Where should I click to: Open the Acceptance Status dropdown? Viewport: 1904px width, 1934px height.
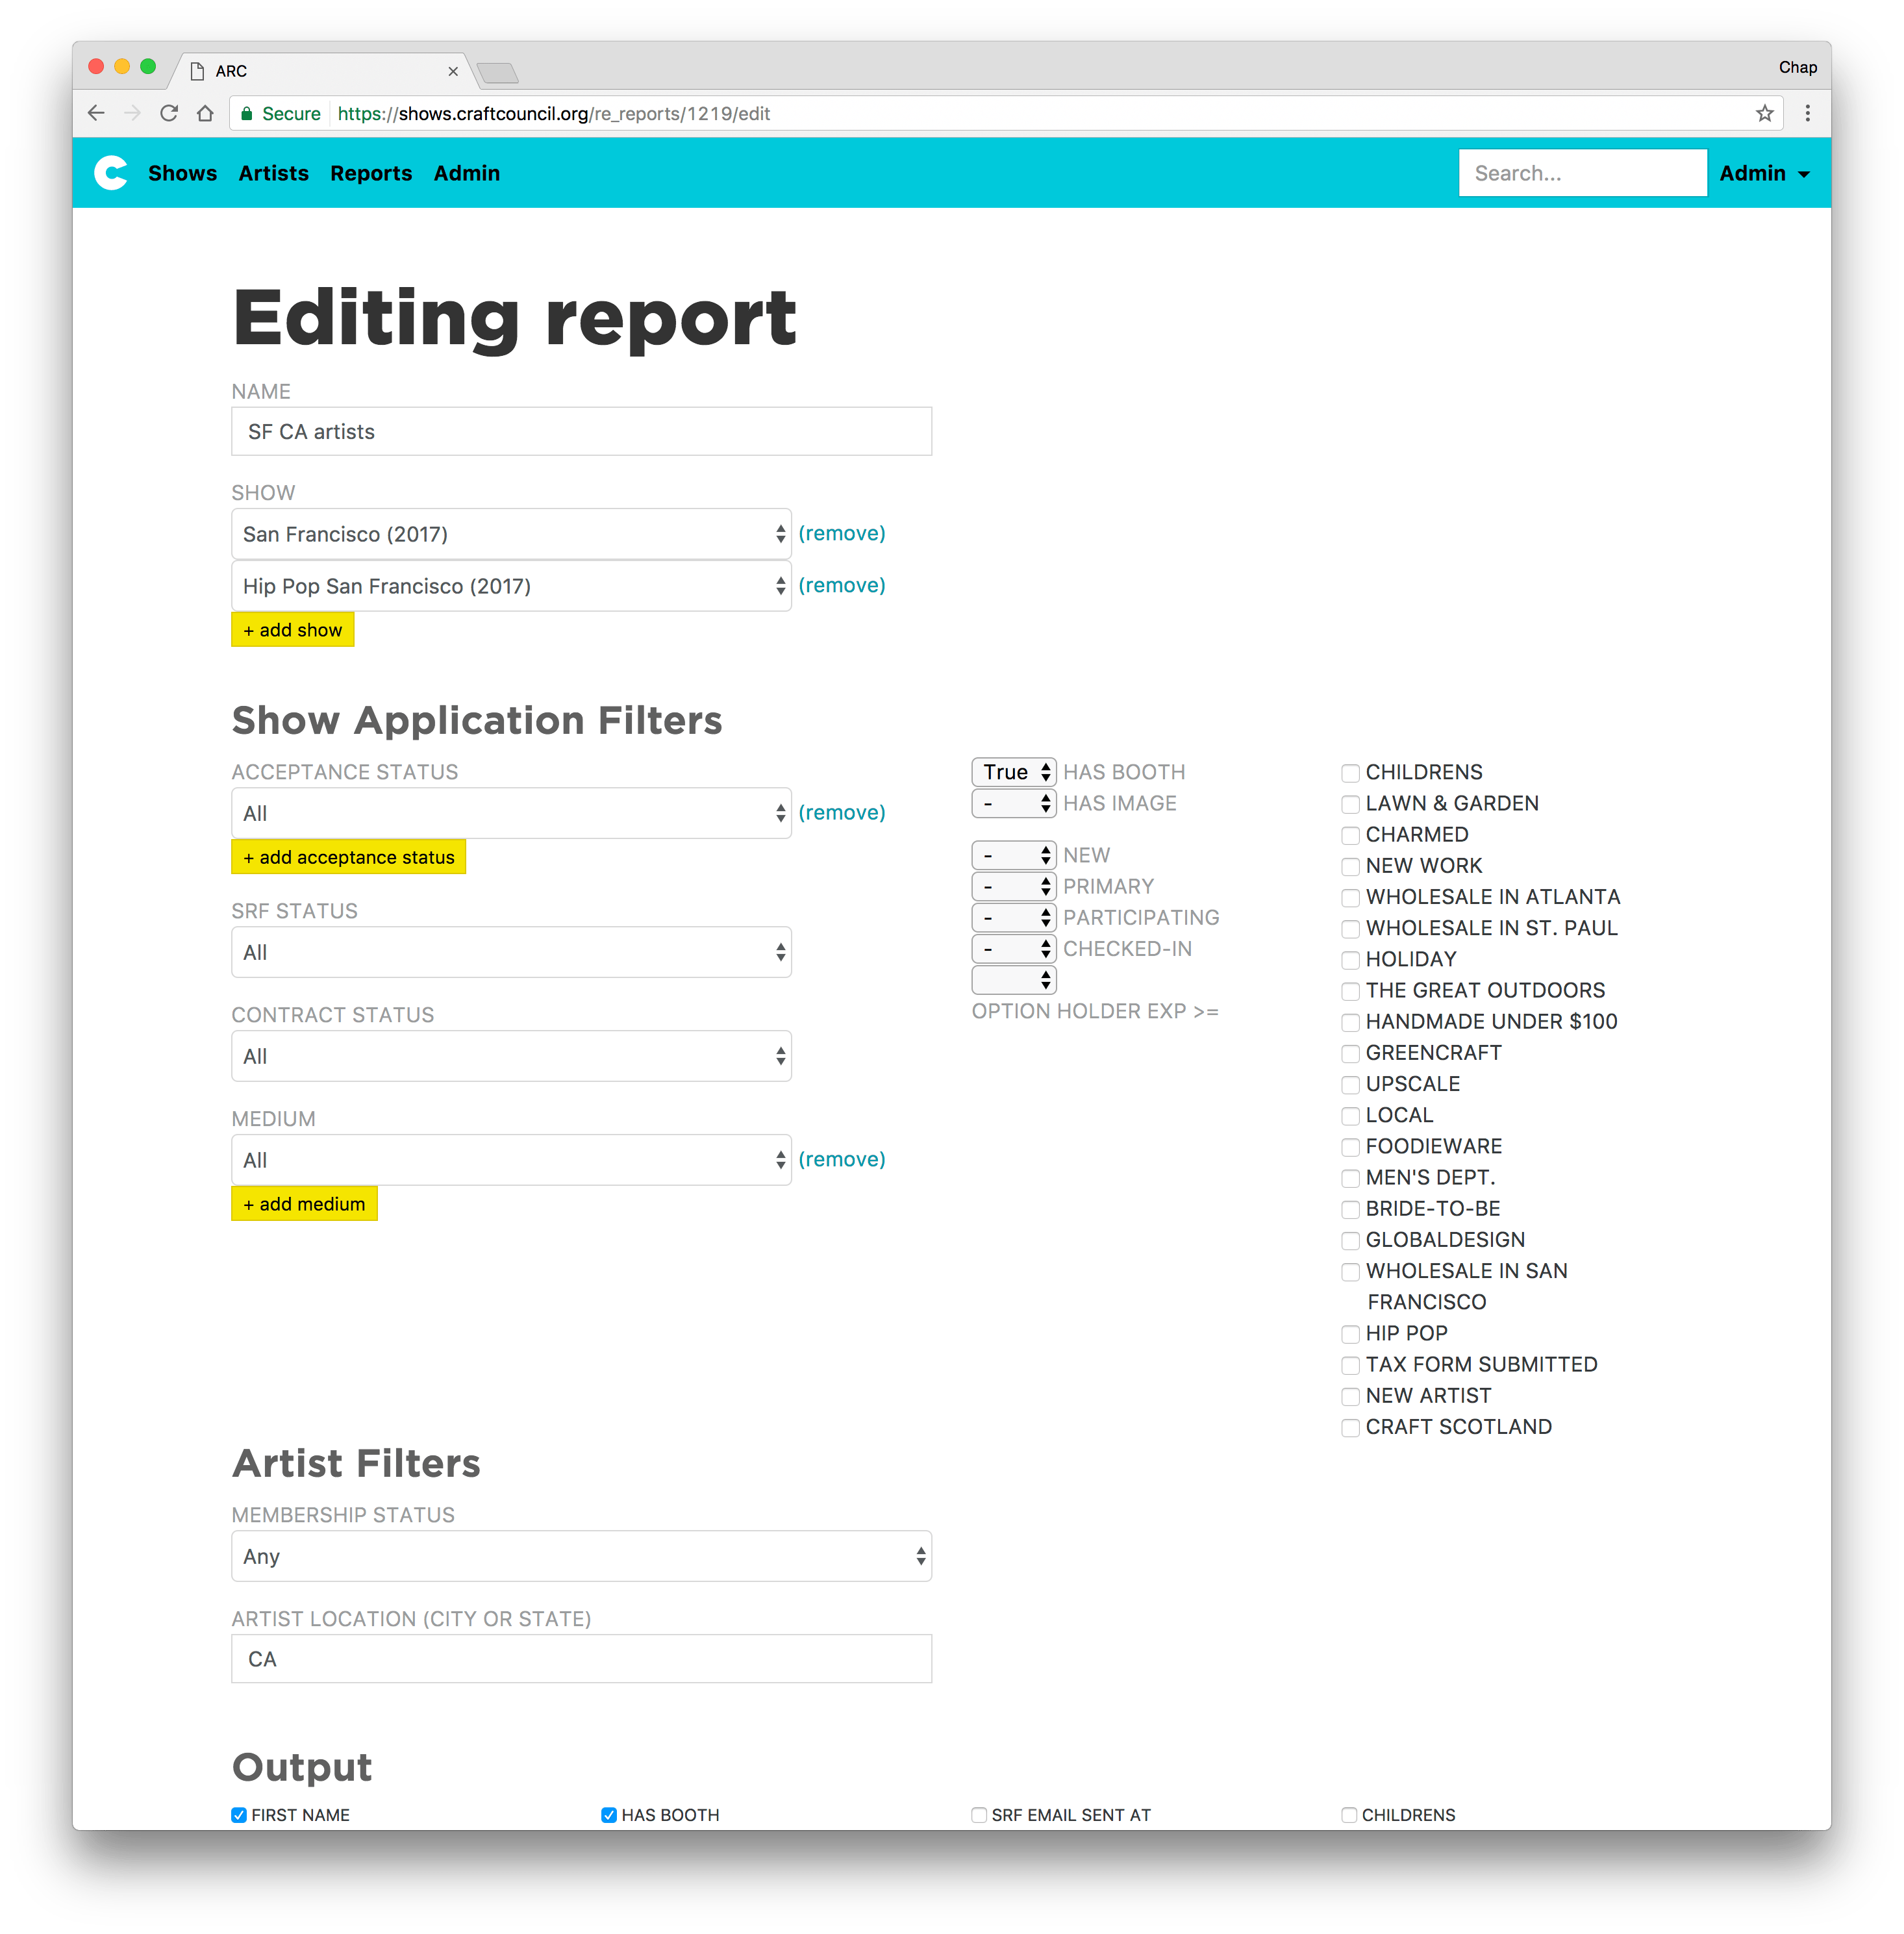click(x=511, y=813)
